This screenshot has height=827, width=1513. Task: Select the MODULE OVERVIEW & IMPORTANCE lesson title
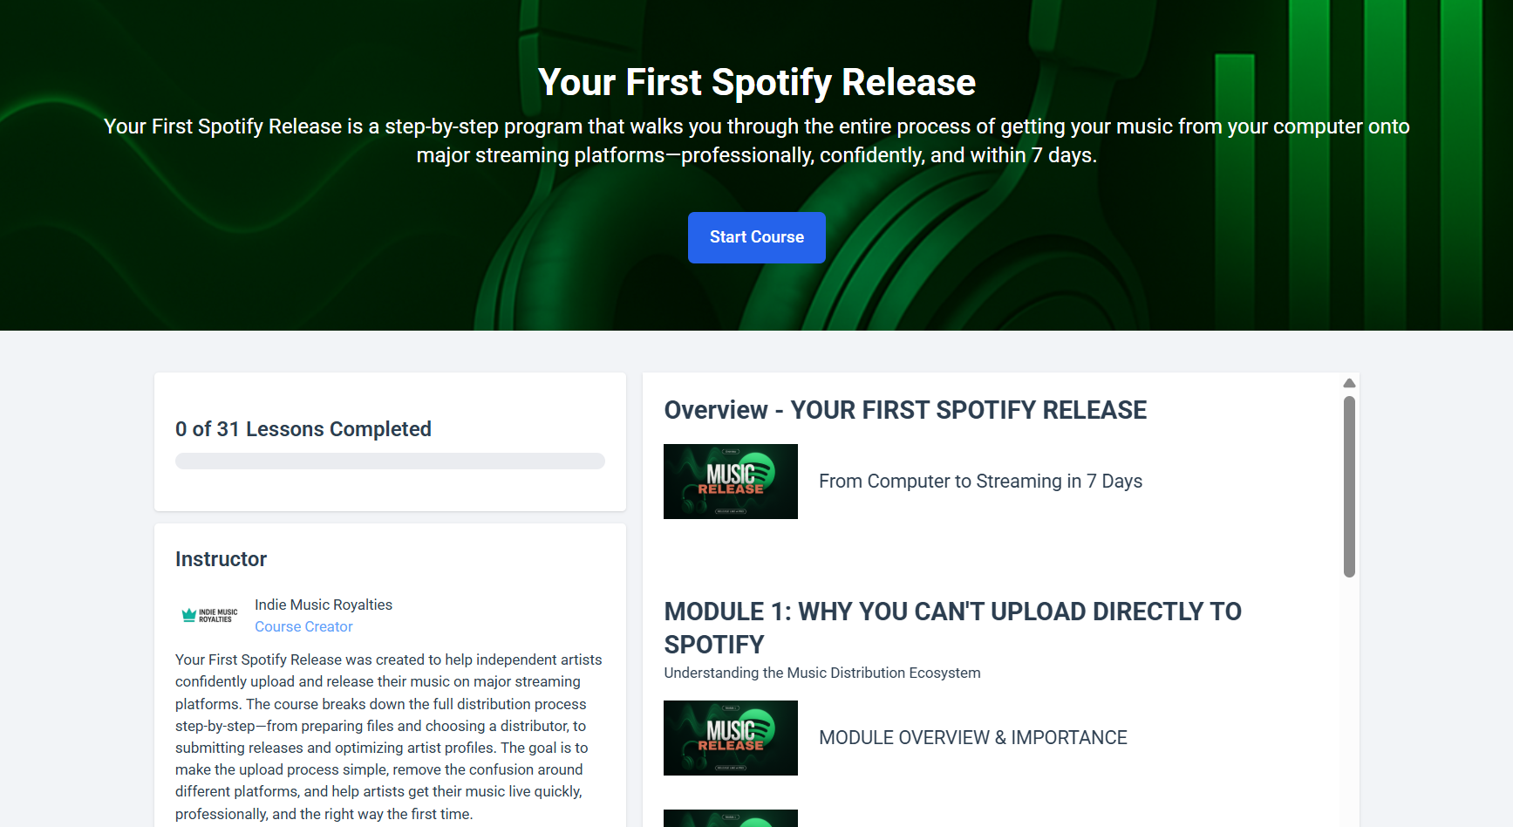tap(973, 738)
